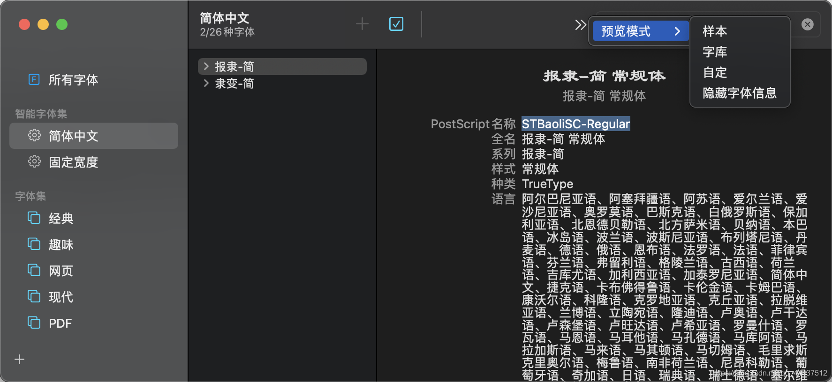Add a new collection with sidebar plus
This screenshot has width=832, height=382.
click(20, 360)
